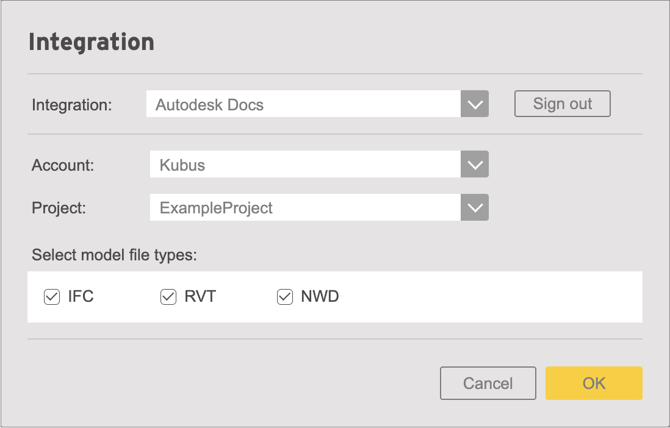The image size is (670, 428).
Task: Click the IFC text label
Action: coord(81,296)
